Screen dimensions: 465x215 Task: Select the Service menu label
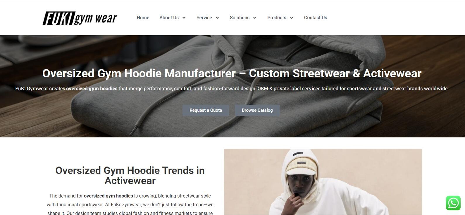pos(204,18)
